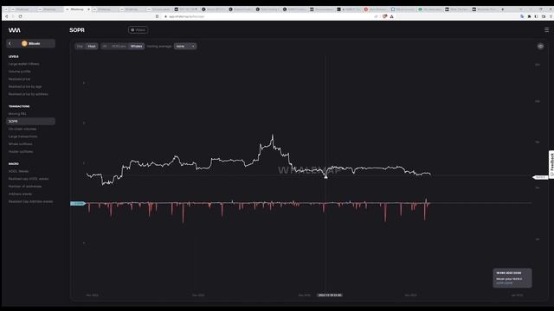Click the SOPR page title
This screenshot has height=311, width=554.
(77, 30)
